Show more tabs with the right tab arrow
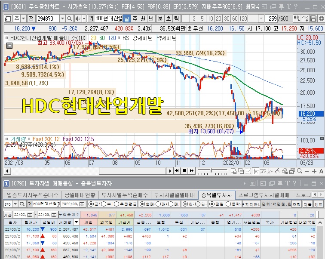The height and width of the screenshot is (259, 325). 321,194
